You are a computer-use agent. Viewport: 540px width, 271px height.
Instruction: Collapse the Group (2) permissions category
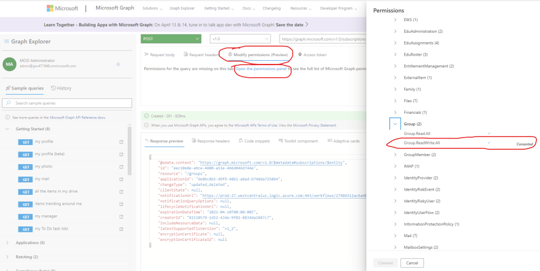395,124
